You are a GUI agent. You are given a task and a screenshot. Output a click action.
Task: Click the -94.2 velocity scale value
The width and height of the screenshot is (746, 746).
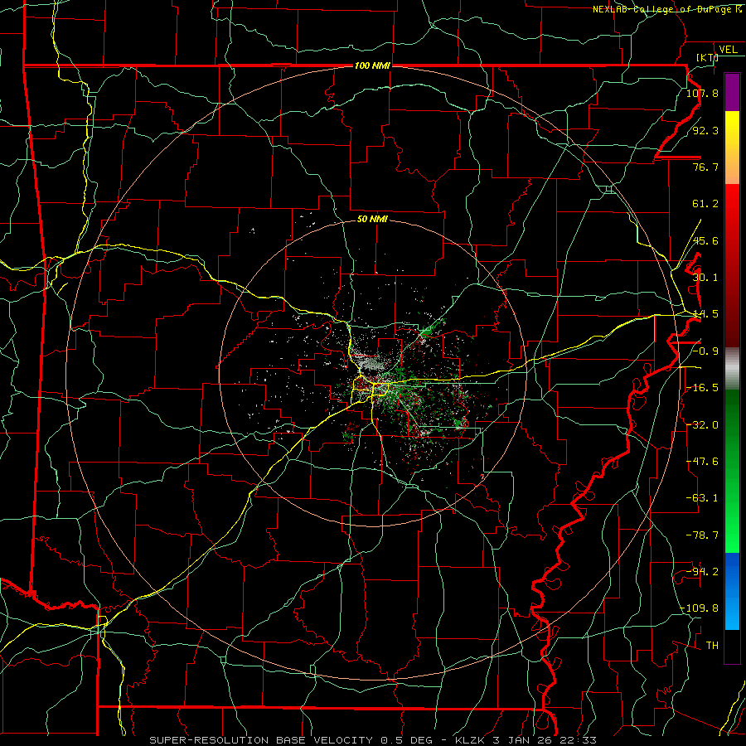pyautogui.click(x=702, y=572)
